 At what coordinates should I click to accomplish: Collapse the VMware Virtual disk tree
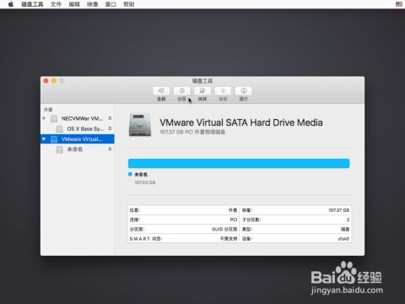(x=44, y=139)
